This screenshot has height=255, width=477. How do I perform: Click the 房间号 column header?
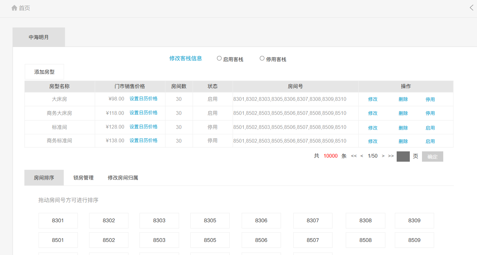(x=295, y=86)
